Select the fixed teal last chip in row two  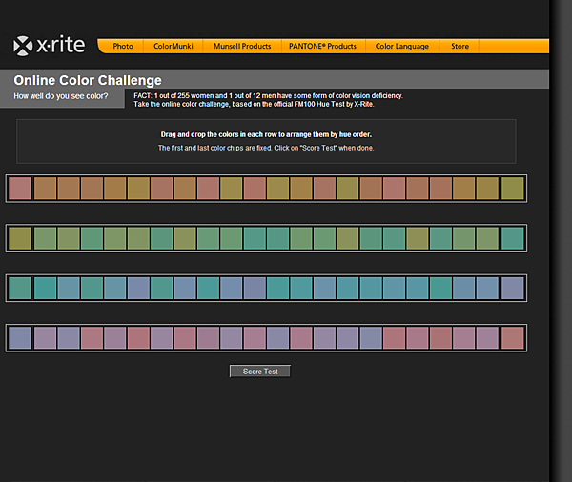click(x=513, y=238)
